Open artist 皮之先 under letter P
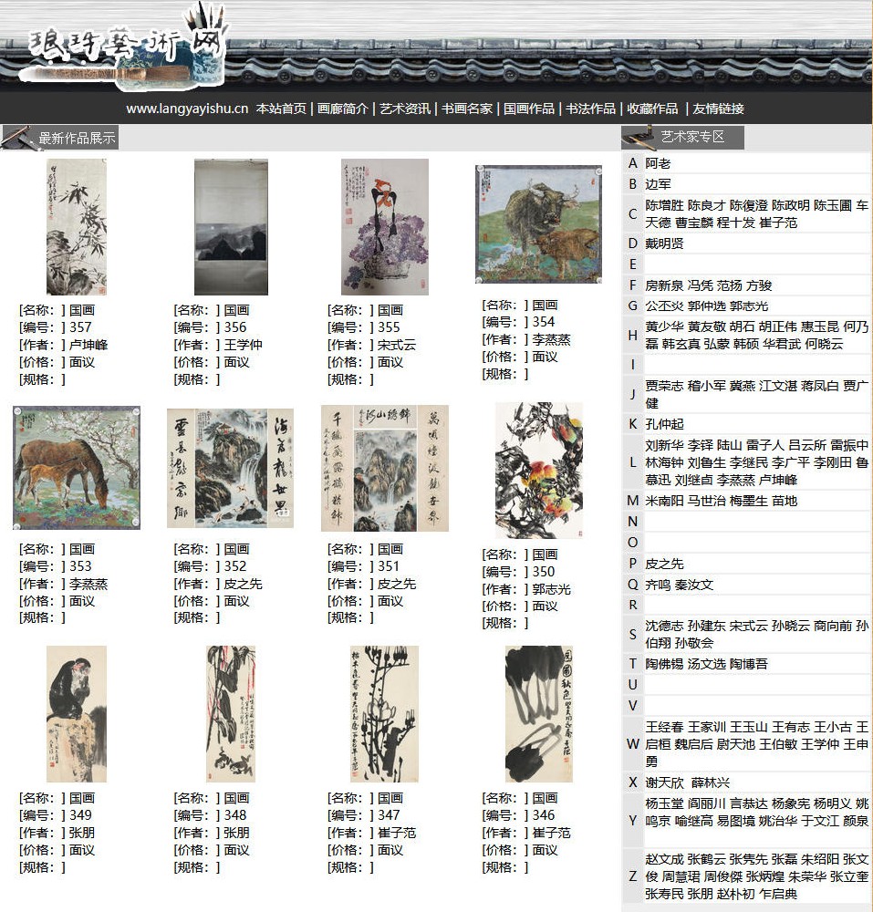Viewport: 873px width, 912px height. [664, 565]
